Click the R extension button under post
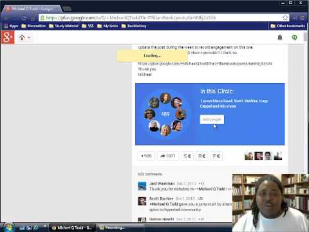 pos(201,156)
